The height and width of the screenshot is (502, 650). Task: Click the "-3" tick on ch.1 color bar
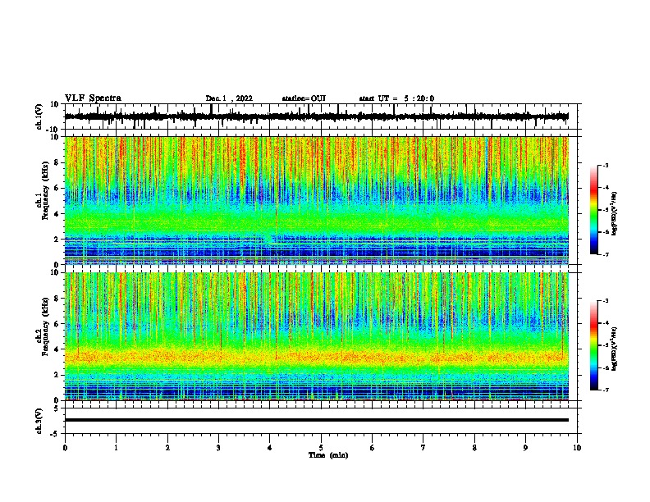(606, 166)
